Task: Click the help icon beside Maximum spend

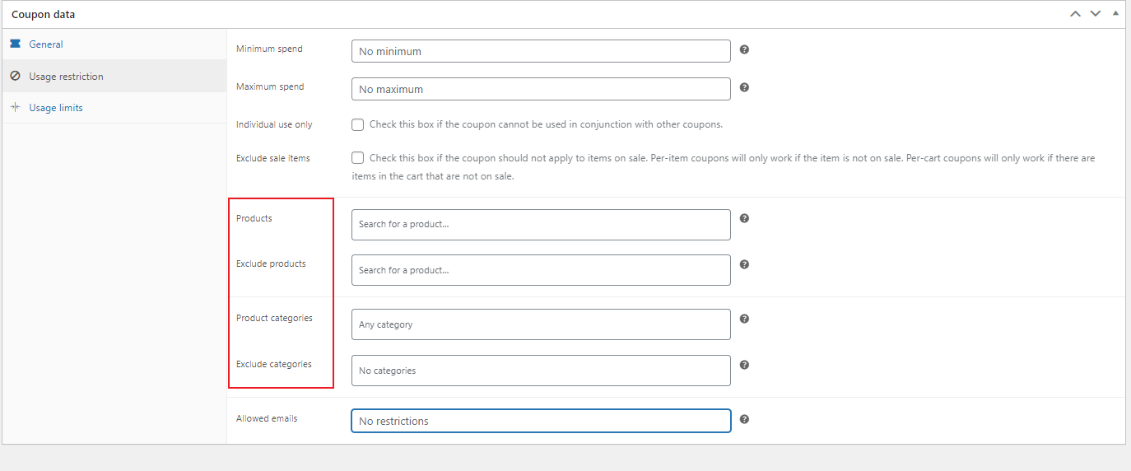Action: pyautogui.click(x=744, y=87)
